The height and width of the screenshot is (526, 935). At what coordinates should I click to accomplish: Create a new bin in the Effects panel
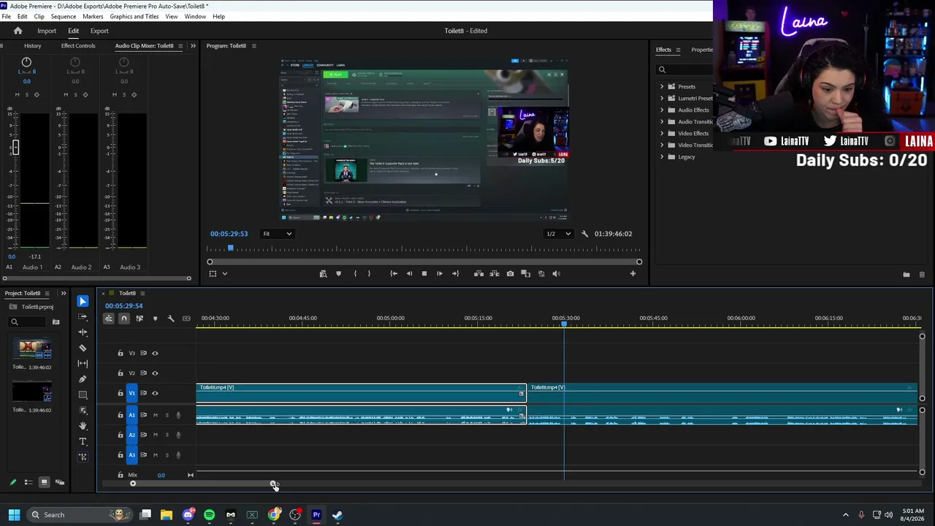[907, 275]
